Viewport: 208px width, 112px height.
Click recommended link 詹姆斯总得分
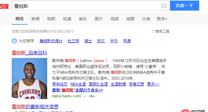[x=51, y=41]
